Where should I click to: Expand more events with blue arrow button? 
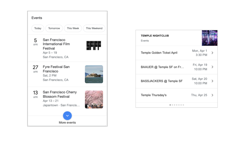67,116
